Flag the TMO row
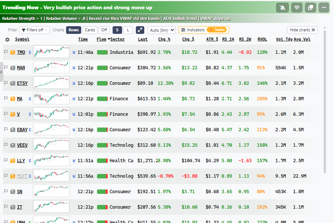334x223 pixels. point(6,52)
